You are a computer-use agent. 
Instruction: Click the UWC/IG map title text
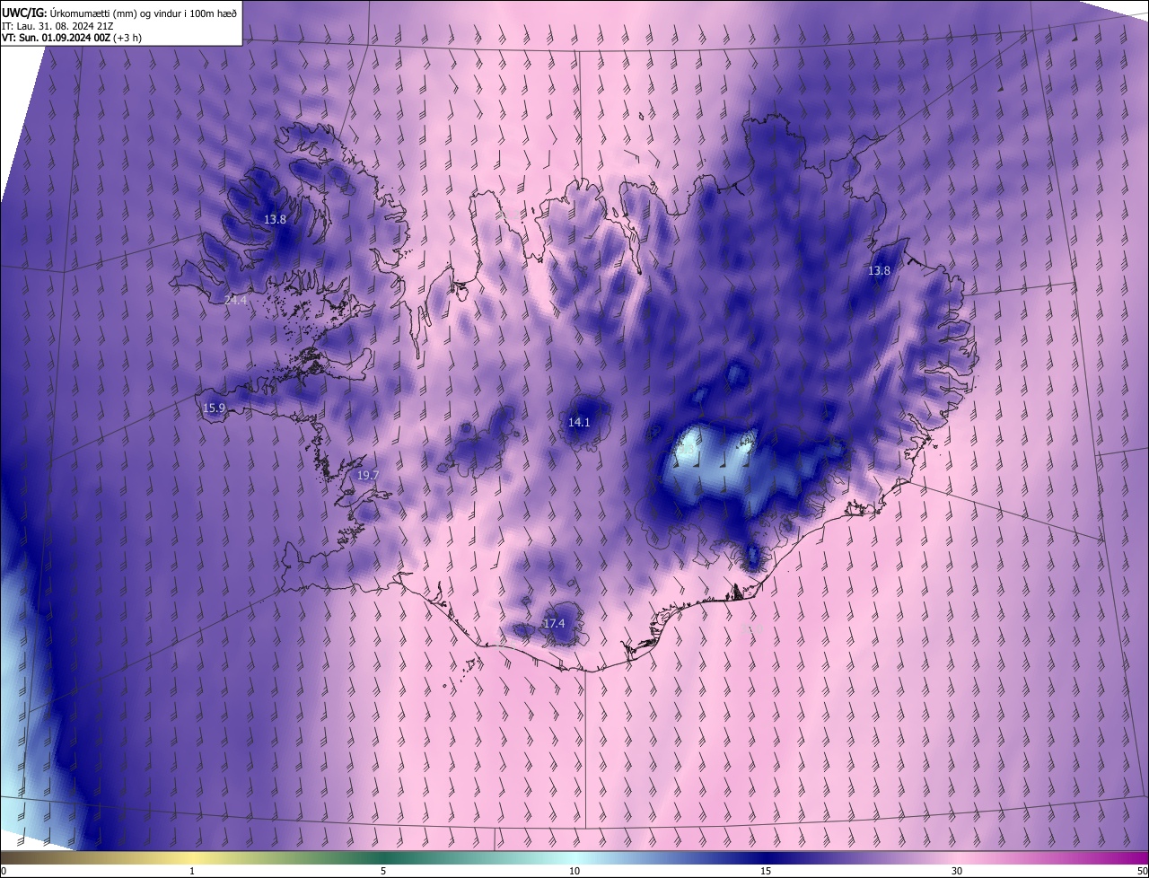pyautogui.click(x=120, y=12)
